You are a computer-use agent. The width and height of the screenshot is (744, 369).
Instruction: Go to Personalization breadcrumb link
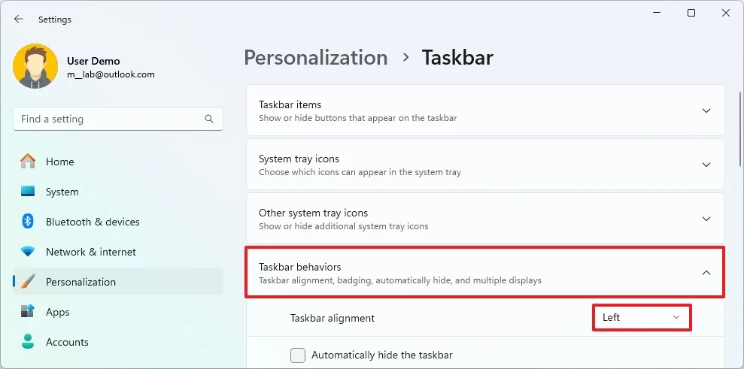click(x=316, y=58)
